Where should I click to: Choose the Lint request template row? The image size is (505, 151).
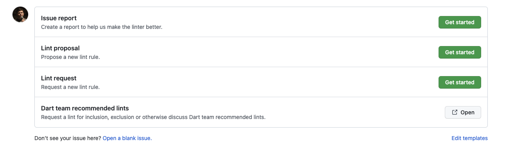[x=261, y=82]
